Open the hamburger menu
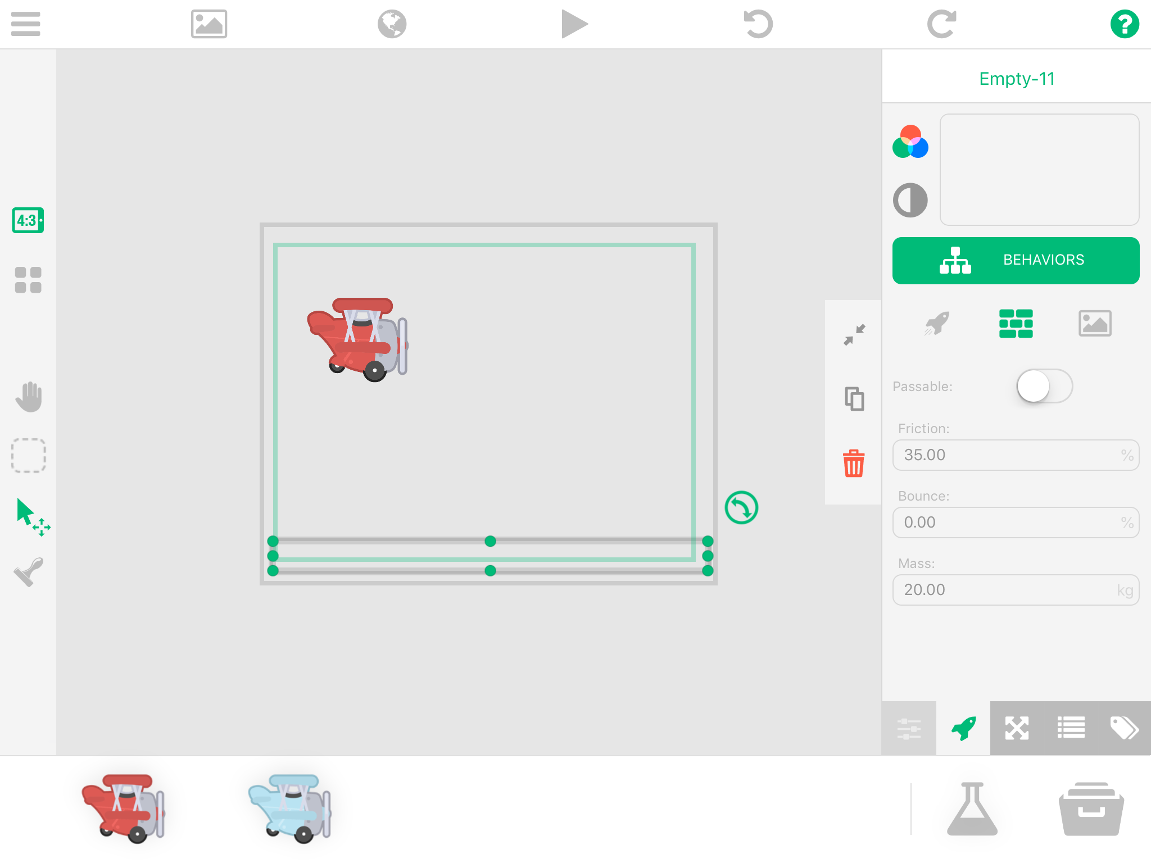The height and width of the screenshot is (863, 1151). point(25,24)
